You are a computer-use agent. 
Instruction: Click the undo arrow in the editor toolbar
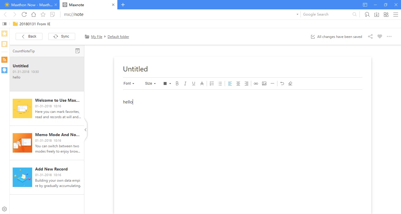coord(282,83)
